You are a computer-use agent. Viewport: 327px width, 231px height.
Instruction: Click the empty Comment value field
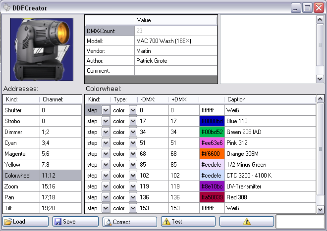(x=175, y=71)
